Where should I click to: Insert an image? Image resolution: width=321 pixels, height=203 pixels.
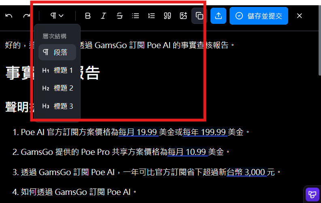(183, 16)
